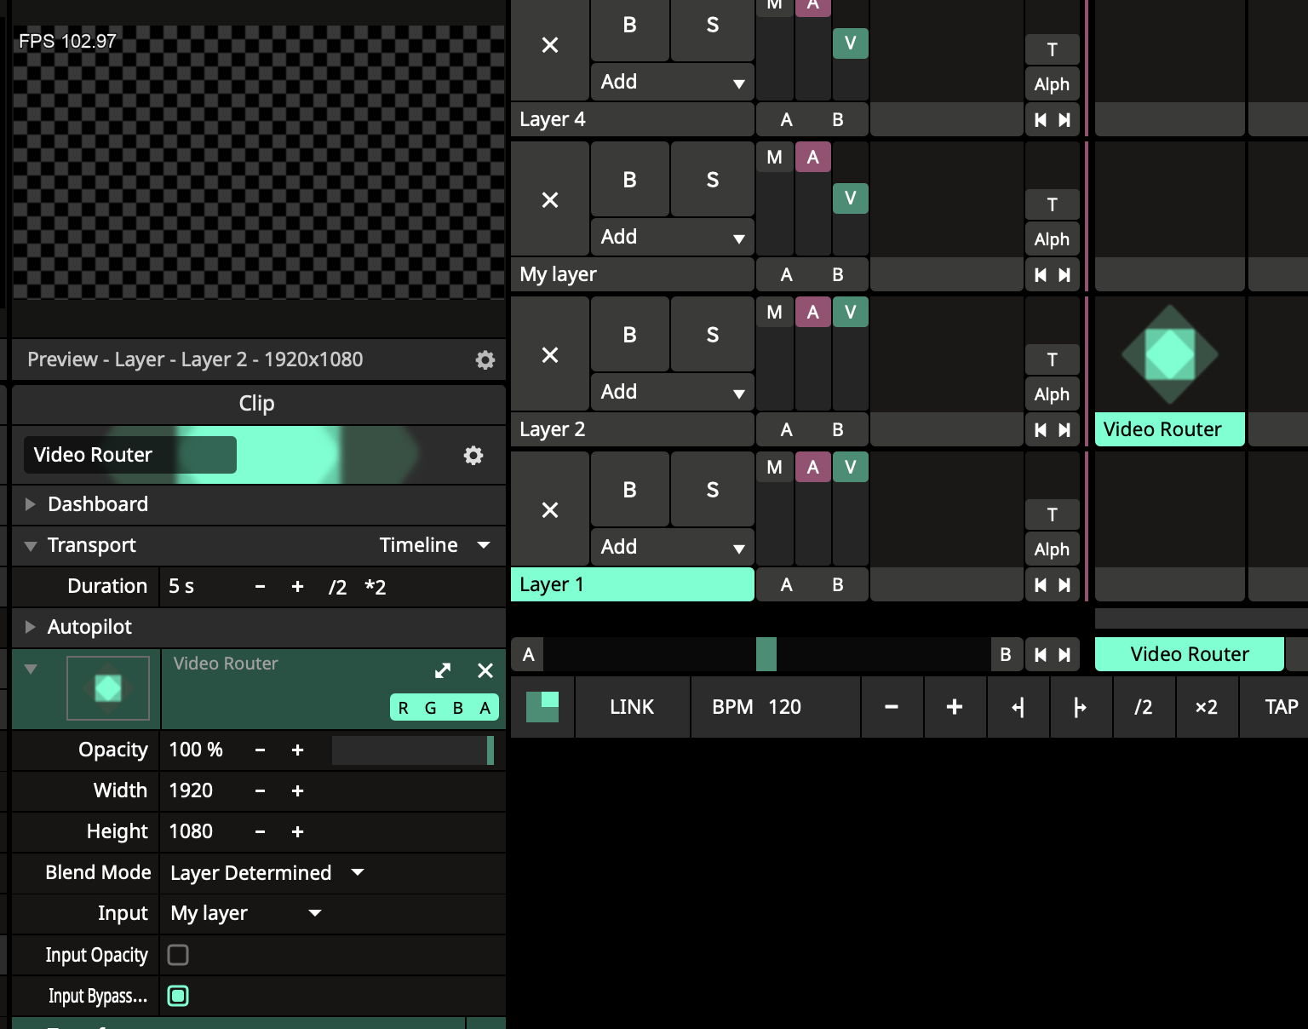
Task: Open the Input dropdown showing My layer
Action: (245, 913)
